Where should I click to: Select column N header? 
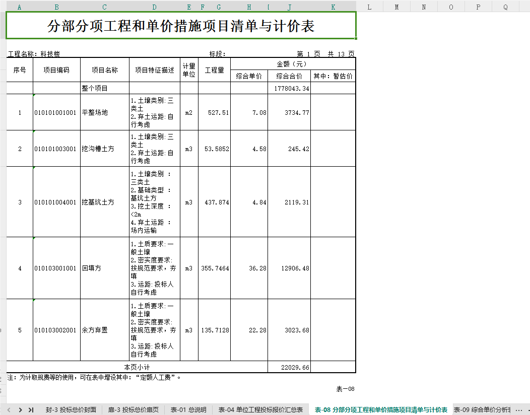[x=424, y=7]
